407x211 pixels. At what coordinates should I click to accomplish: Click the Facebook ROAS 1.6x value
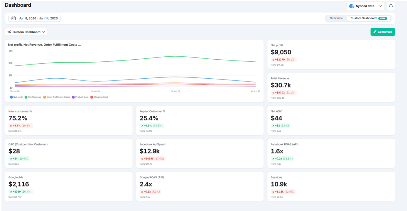coord(277,151)
